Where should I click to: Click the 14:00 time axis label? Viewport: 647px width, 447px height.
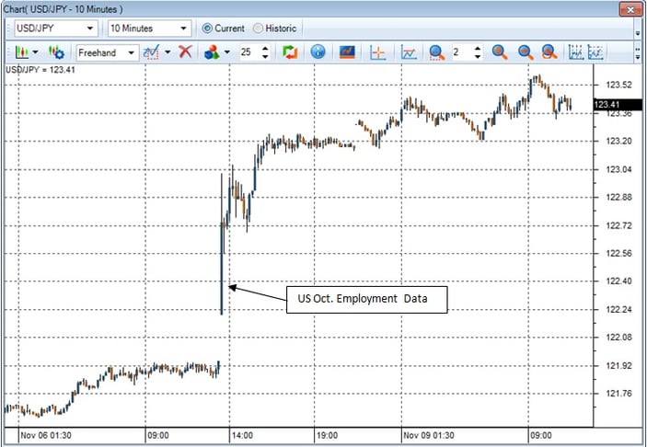click(242, 435)
